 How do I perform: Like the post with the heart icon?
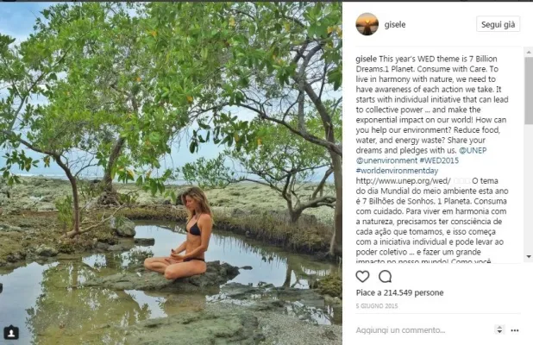tap(362, 277)
